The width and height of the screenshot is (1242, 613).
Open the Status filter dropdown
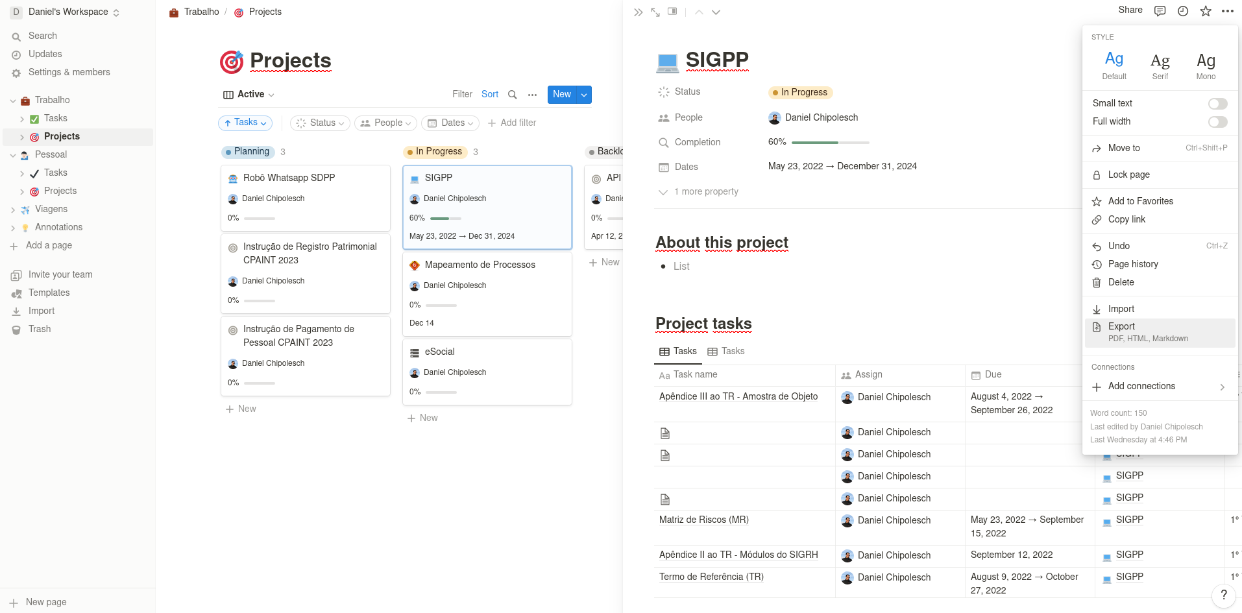(x=319, y=123)
